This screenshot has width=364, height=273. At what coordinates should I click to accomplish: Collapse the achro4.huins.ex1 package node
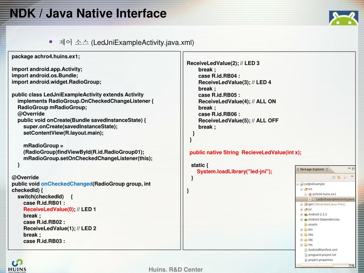[306, 194]
